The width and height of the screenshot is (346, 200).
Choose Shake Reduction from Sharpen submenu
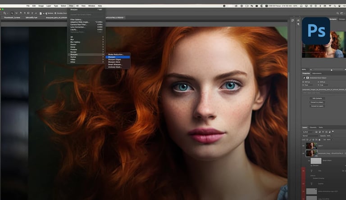(116, 54)
